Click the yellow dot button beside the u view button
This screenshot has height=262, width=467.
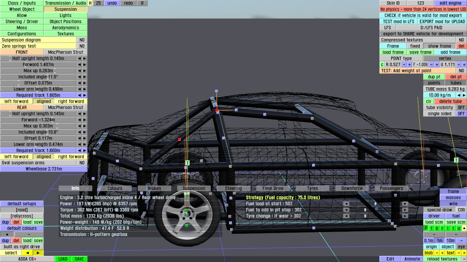[464, 228]
